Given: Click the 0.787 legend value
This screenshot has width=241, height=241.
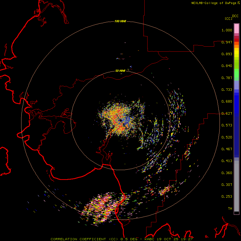Looking at the screenshot, I should [x=227, y=78].
